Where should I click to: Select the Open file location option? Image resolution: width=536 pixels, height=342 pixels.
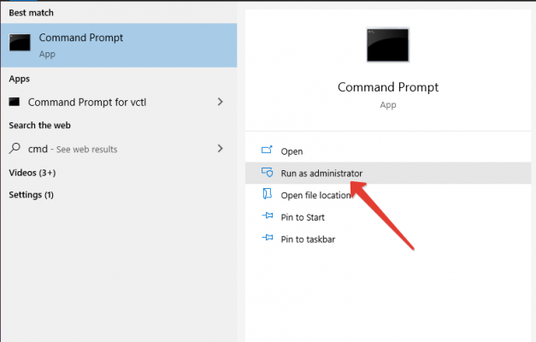[316, 195]
